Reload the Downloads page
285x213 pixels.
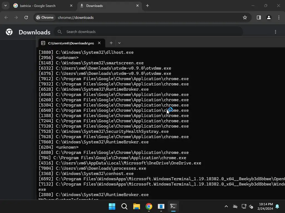[26, 17]
